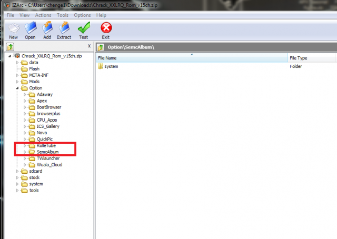Click the browserplus folder icon

point(32,114)
